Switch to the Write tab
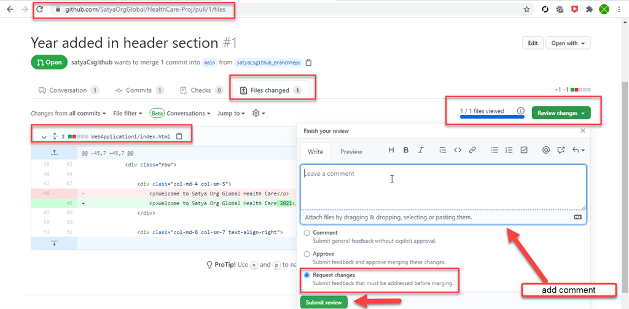This screenshot has width=629, height=309. 315,152
